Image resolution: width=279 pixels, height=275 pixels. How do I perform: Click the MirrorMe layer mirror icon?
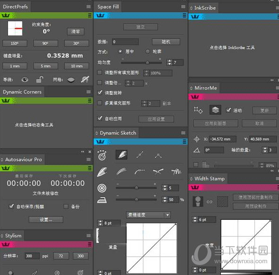(x=216, y=110)
